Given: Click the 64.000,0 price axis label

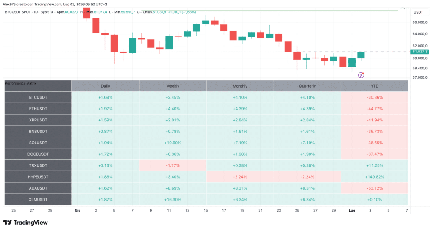Looking at the screenshot, I should (x=420, y=34).
